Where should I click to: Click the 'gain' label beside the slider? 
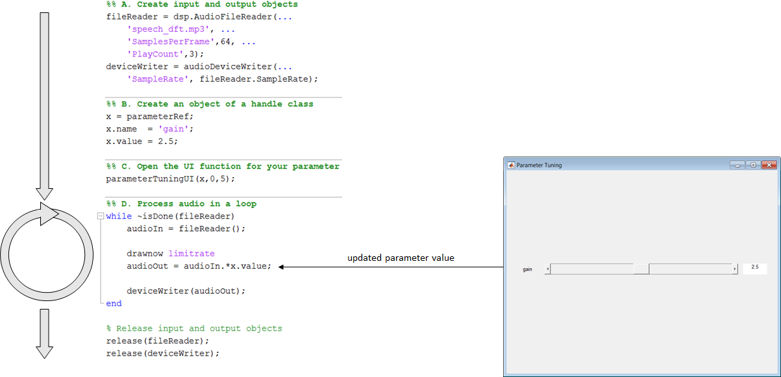pyautogui.click(x=528, y=269)
